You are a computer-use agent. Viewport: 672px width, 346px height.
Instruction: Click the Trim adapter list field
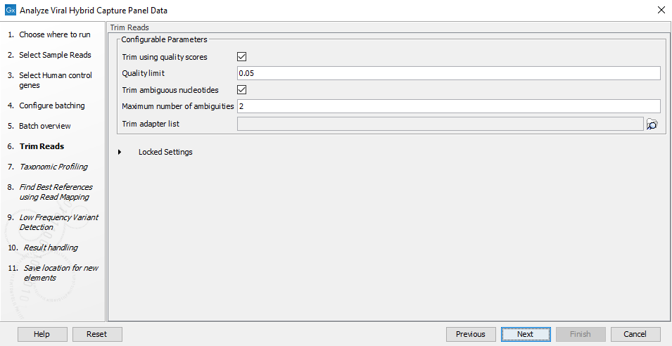tap(440, 124)
